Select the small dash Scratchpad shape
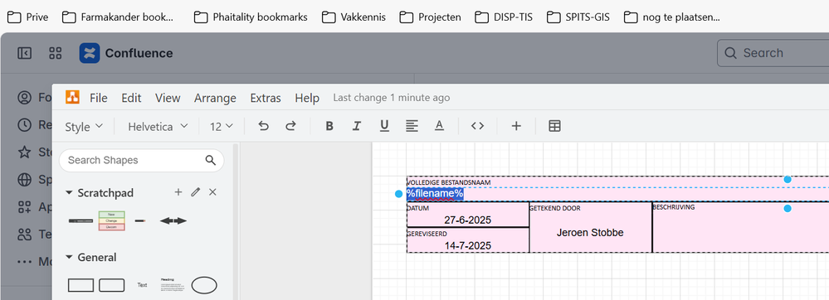829x300 pixels. coord(140,220)
